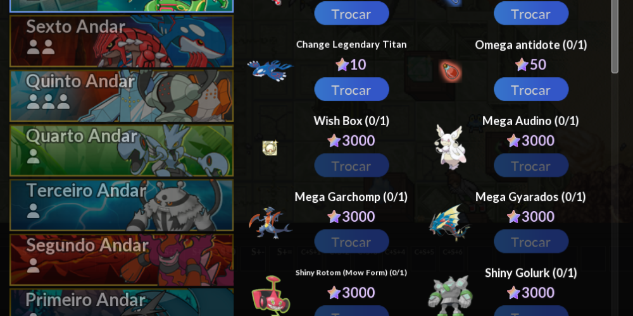Switch to Quarto Andar floor

pyautogui.click(x=122, y=151)
